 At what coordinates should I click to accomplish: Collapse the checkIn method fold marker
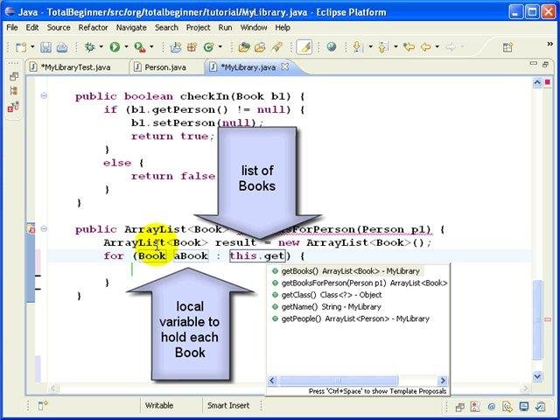[x=44, y=95]
